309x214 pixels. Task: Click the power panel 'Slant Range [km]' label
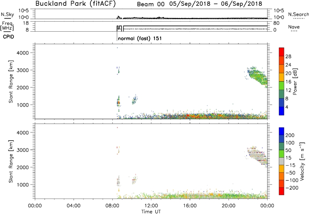(x=11, y=82)
